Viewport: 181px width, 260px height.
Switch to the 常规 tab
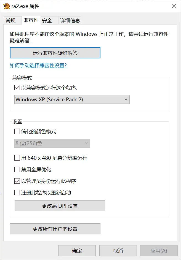click(12, 20)
